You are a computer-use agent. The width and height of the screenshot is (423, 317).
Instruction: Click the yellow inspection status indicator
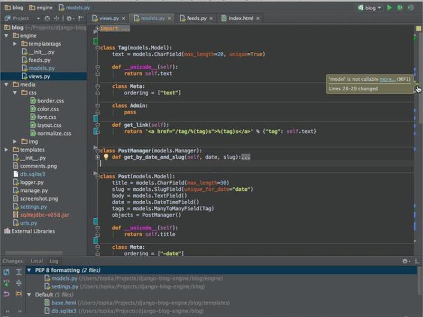[x=418, y=29]
